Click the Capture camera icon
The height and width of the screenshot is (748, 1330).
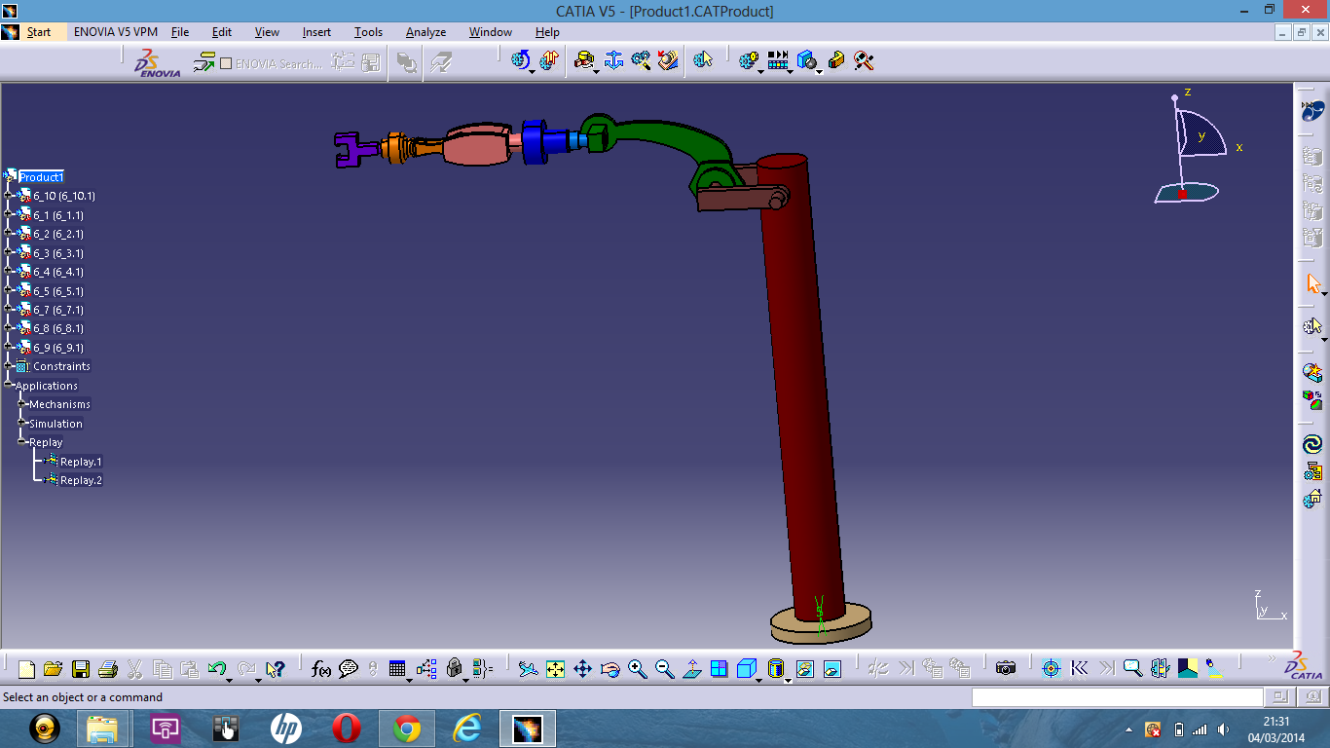click(x=1006, y=668)
